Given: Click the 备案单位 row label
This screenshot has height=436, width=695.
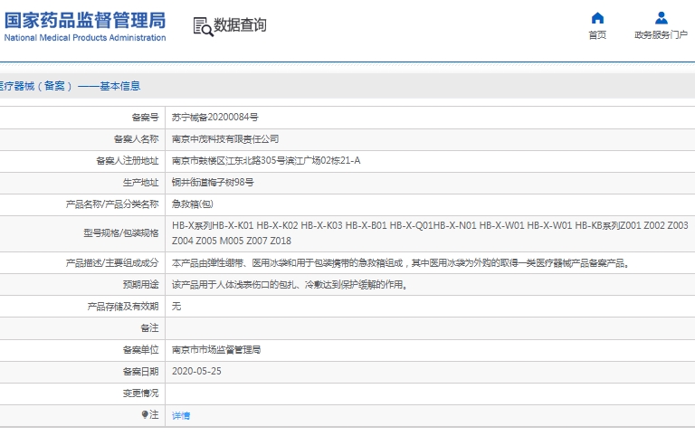Looking at the screenshot, I should [140, 350].
